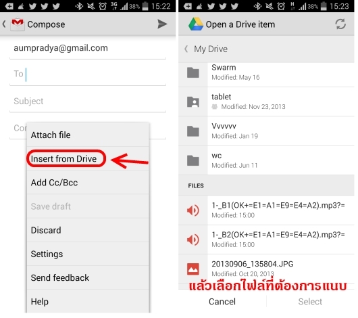Image resolution: width=358 pixels, height=318 pixels.
Task: Tap image icon of 20130906_135804.JPG
Action: coord(193,269)
